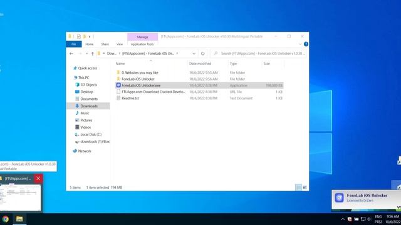Screen dimensions: 401x225
Task: Open the Share ribbon tab
Action: pos(105,44)
